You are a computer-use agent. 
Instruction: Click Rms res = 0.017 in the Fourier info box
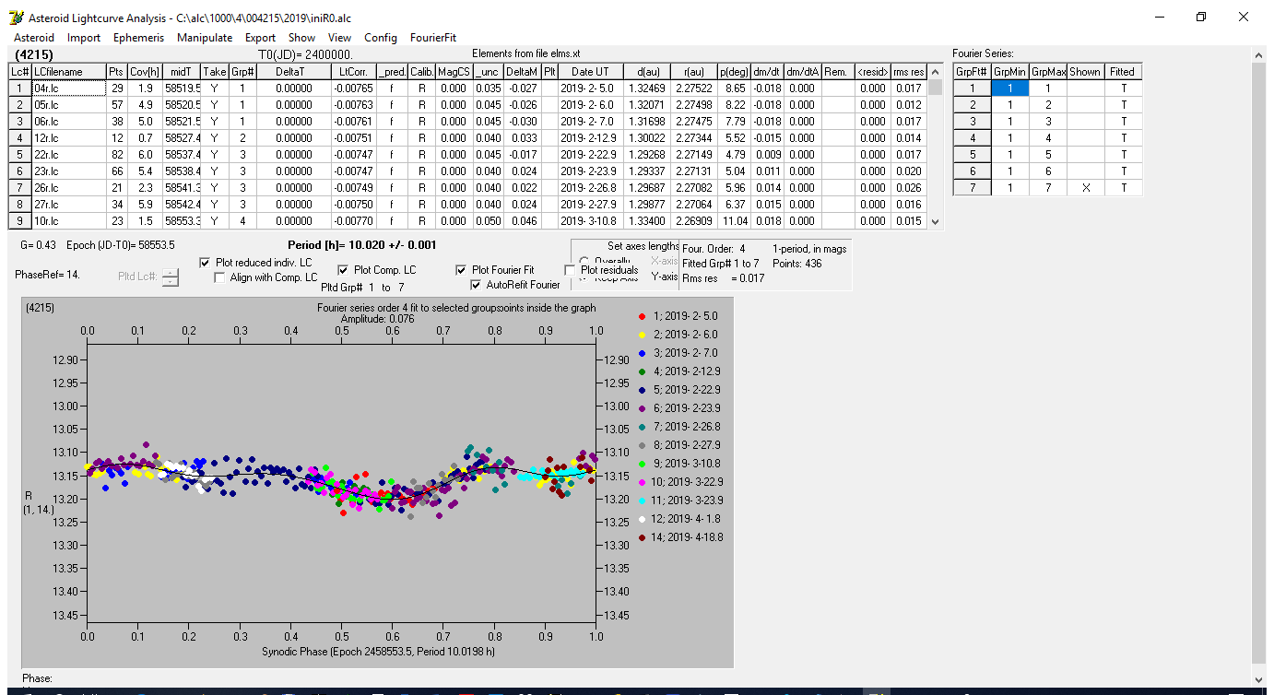coord(723,278)
